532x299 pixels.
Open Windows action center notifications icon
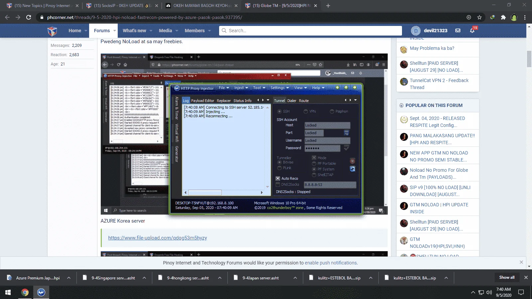[x=521, y=292]
